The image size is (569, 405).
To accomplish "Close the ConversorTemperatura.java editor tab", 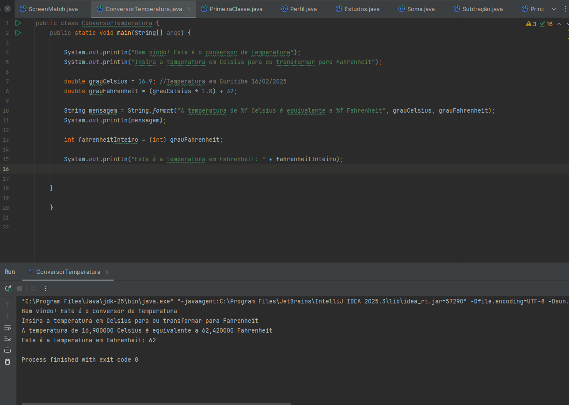I will pyautogui.click(x=189, y=9).
